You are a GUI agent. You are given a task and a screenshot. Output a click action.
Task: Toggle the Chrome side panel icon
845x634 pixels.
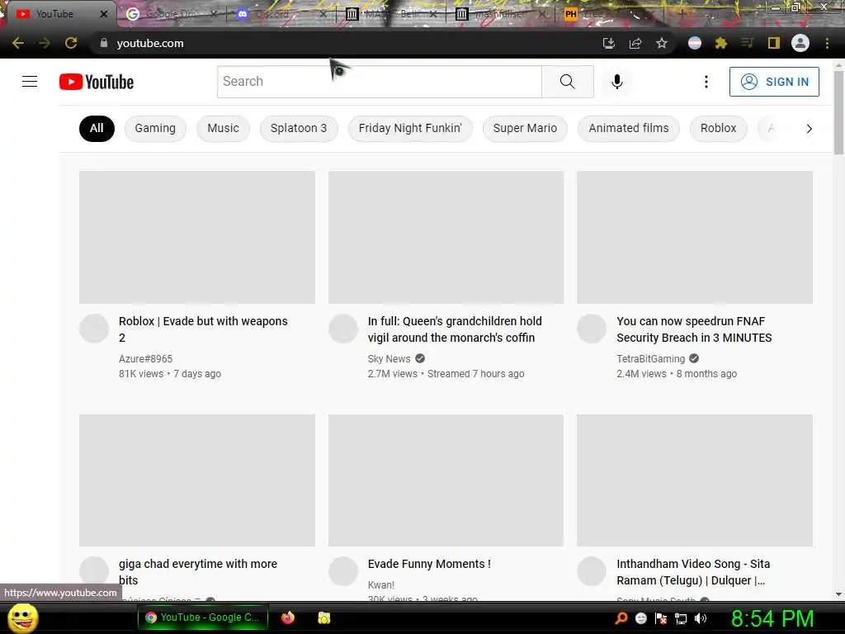pos(774,43)
